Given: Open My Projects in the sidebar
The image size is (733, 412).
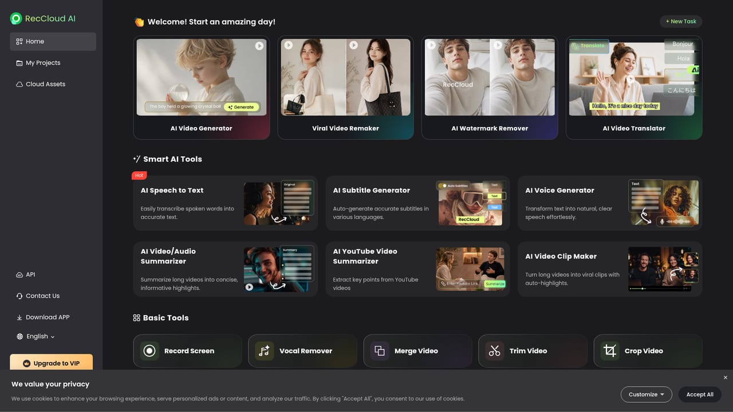Looking at the screenshot, I should (x=53, y=63).
